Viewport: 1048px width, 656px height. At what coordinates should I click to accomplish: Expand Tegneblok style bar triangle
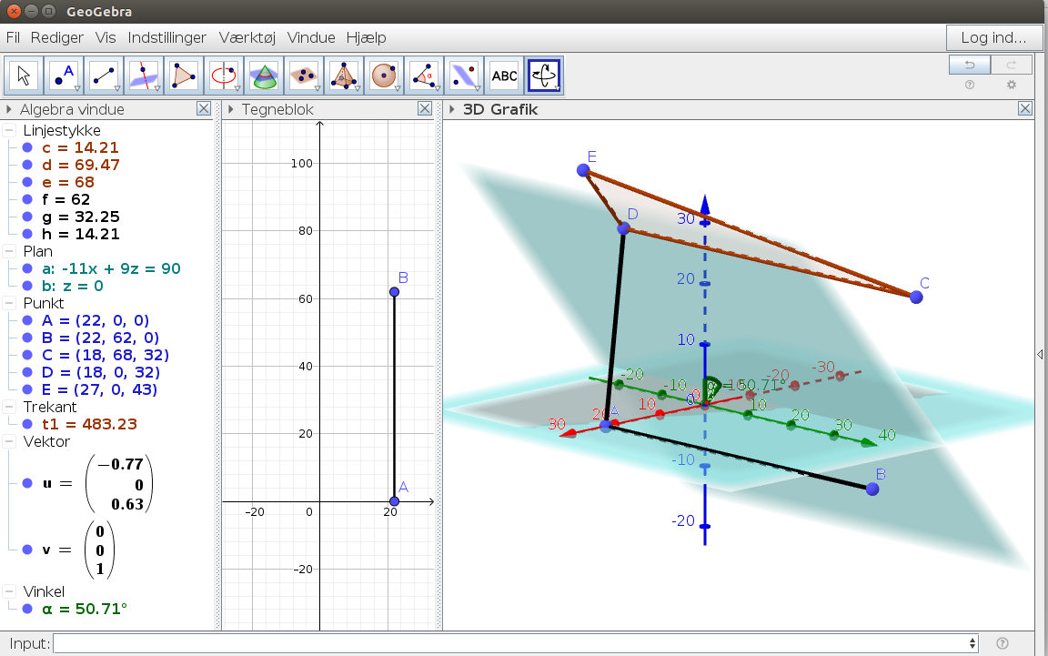(230, 109)
